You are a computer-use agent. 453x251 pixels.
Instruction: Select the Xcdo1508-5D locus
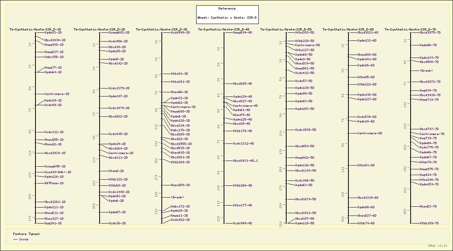click(305, 130)
